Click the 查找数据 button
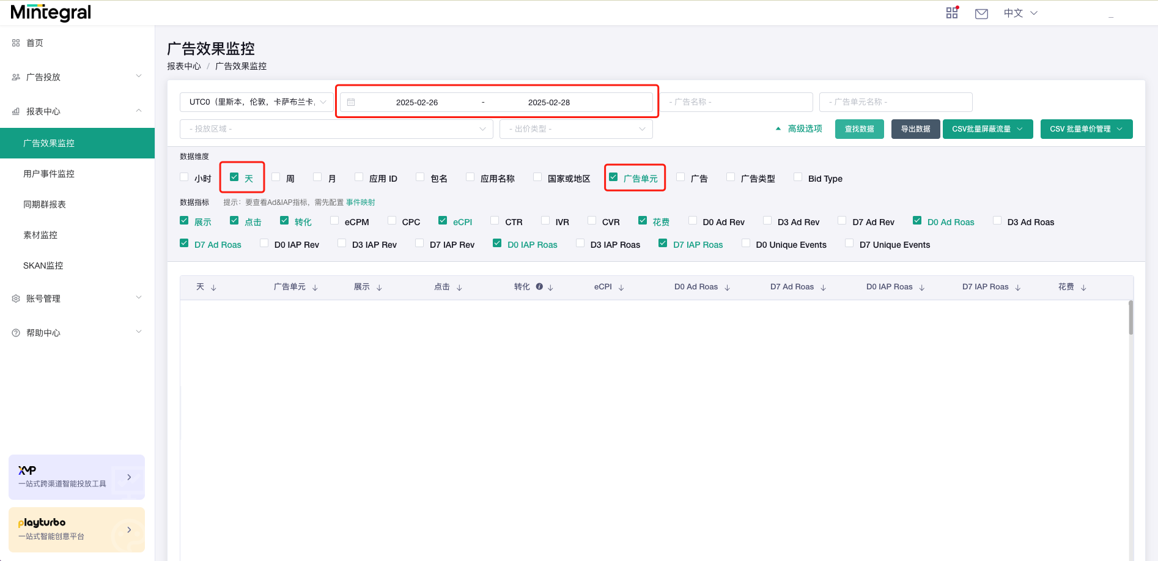The width and height of the screenshot is (1158, 561). (x=859, y=128)
